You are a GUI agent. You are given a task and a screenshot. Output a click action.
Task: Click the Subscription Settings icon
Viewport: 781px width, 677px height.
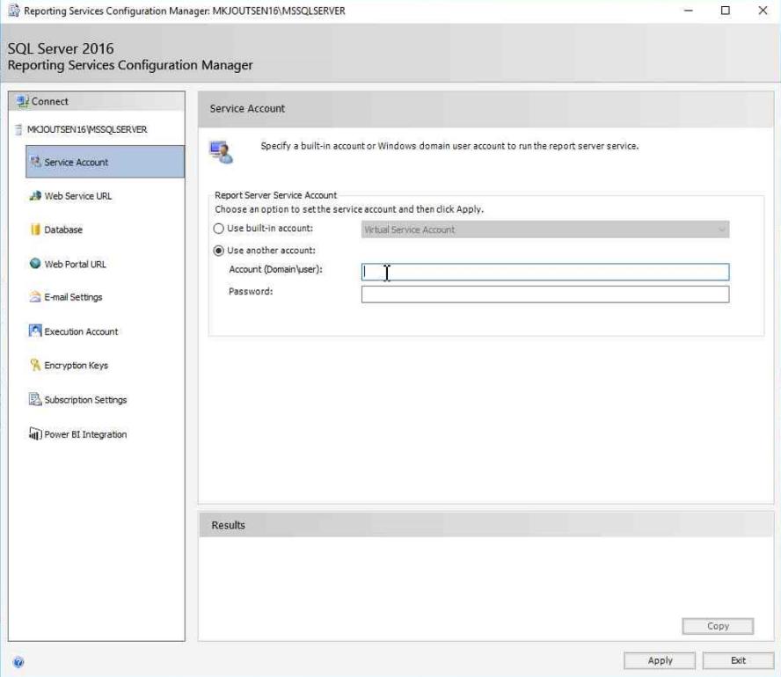35,399
